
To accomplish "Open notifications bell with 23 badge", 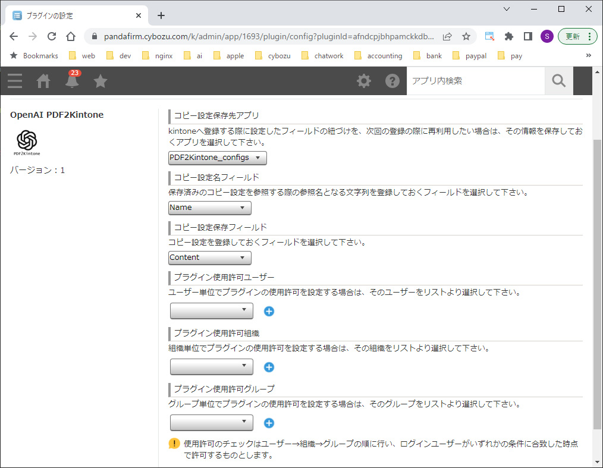I will click(x=72, y=80).
